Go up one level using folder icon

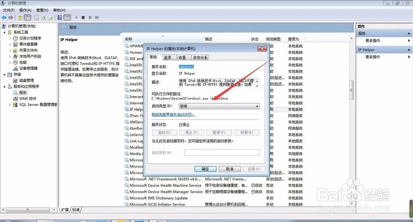tap(20, 18)
